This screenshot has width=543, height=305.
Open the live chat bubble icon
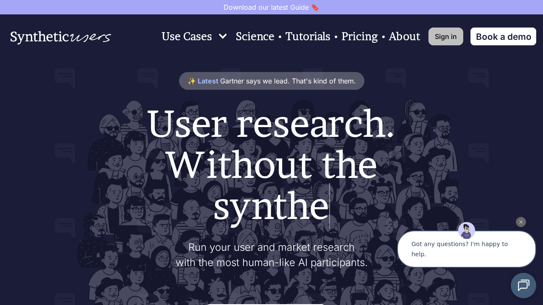(x=523, y=286)
